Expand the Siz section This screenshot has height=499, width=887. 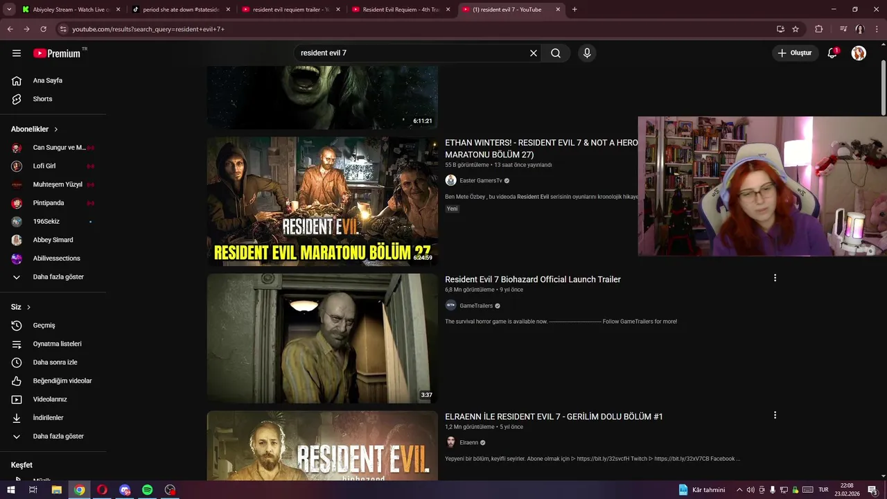click(x=21, y=307)
